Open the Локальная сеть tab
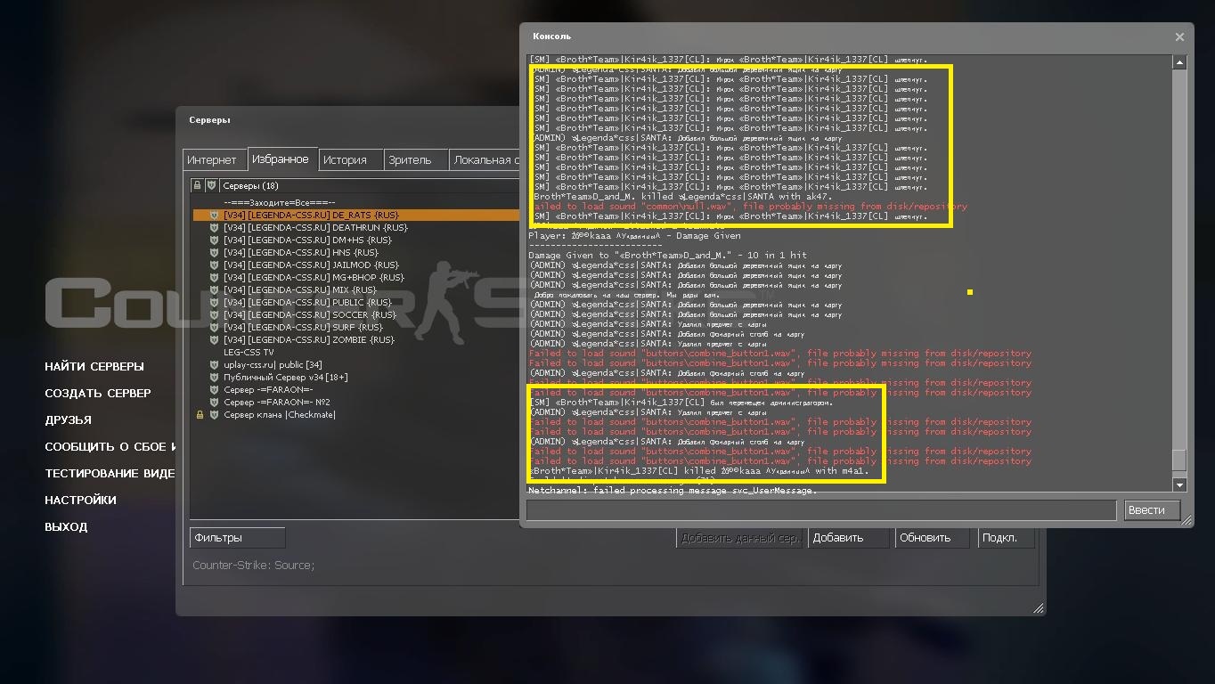The width and height of the screenshot is (1215, 684). [x=484, y=160]
